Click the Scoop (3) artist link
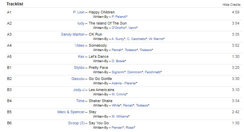The height and width of the screenshot is (132, 244). point(76,123)
